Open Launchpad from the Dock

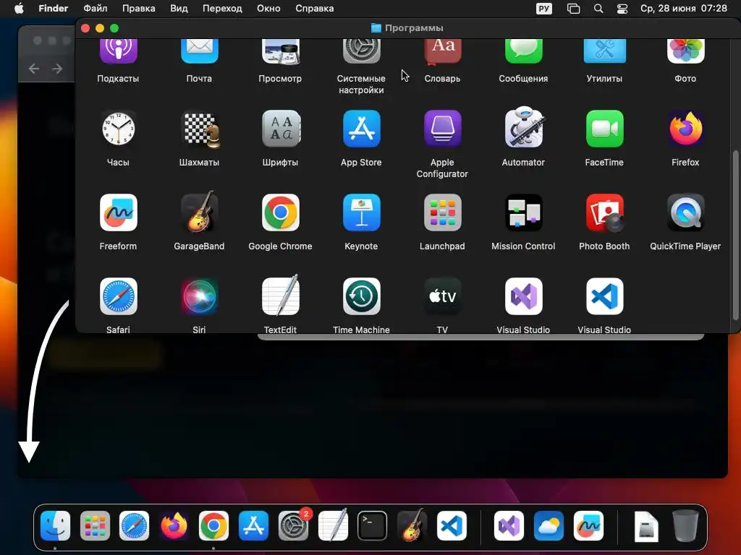click(x=95, y=525)
